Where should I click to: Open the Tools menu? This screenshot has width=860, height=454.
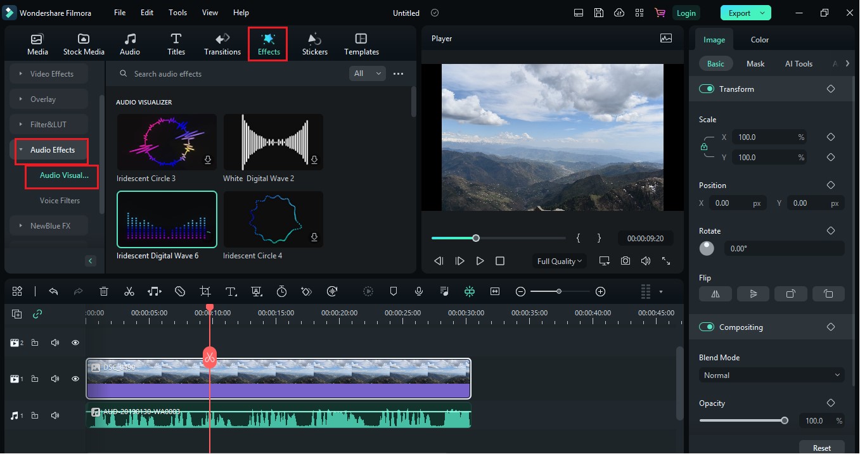(x=177, y=13)
